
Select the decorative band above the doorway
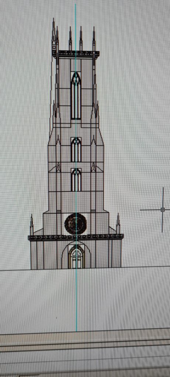pos(76,237)
